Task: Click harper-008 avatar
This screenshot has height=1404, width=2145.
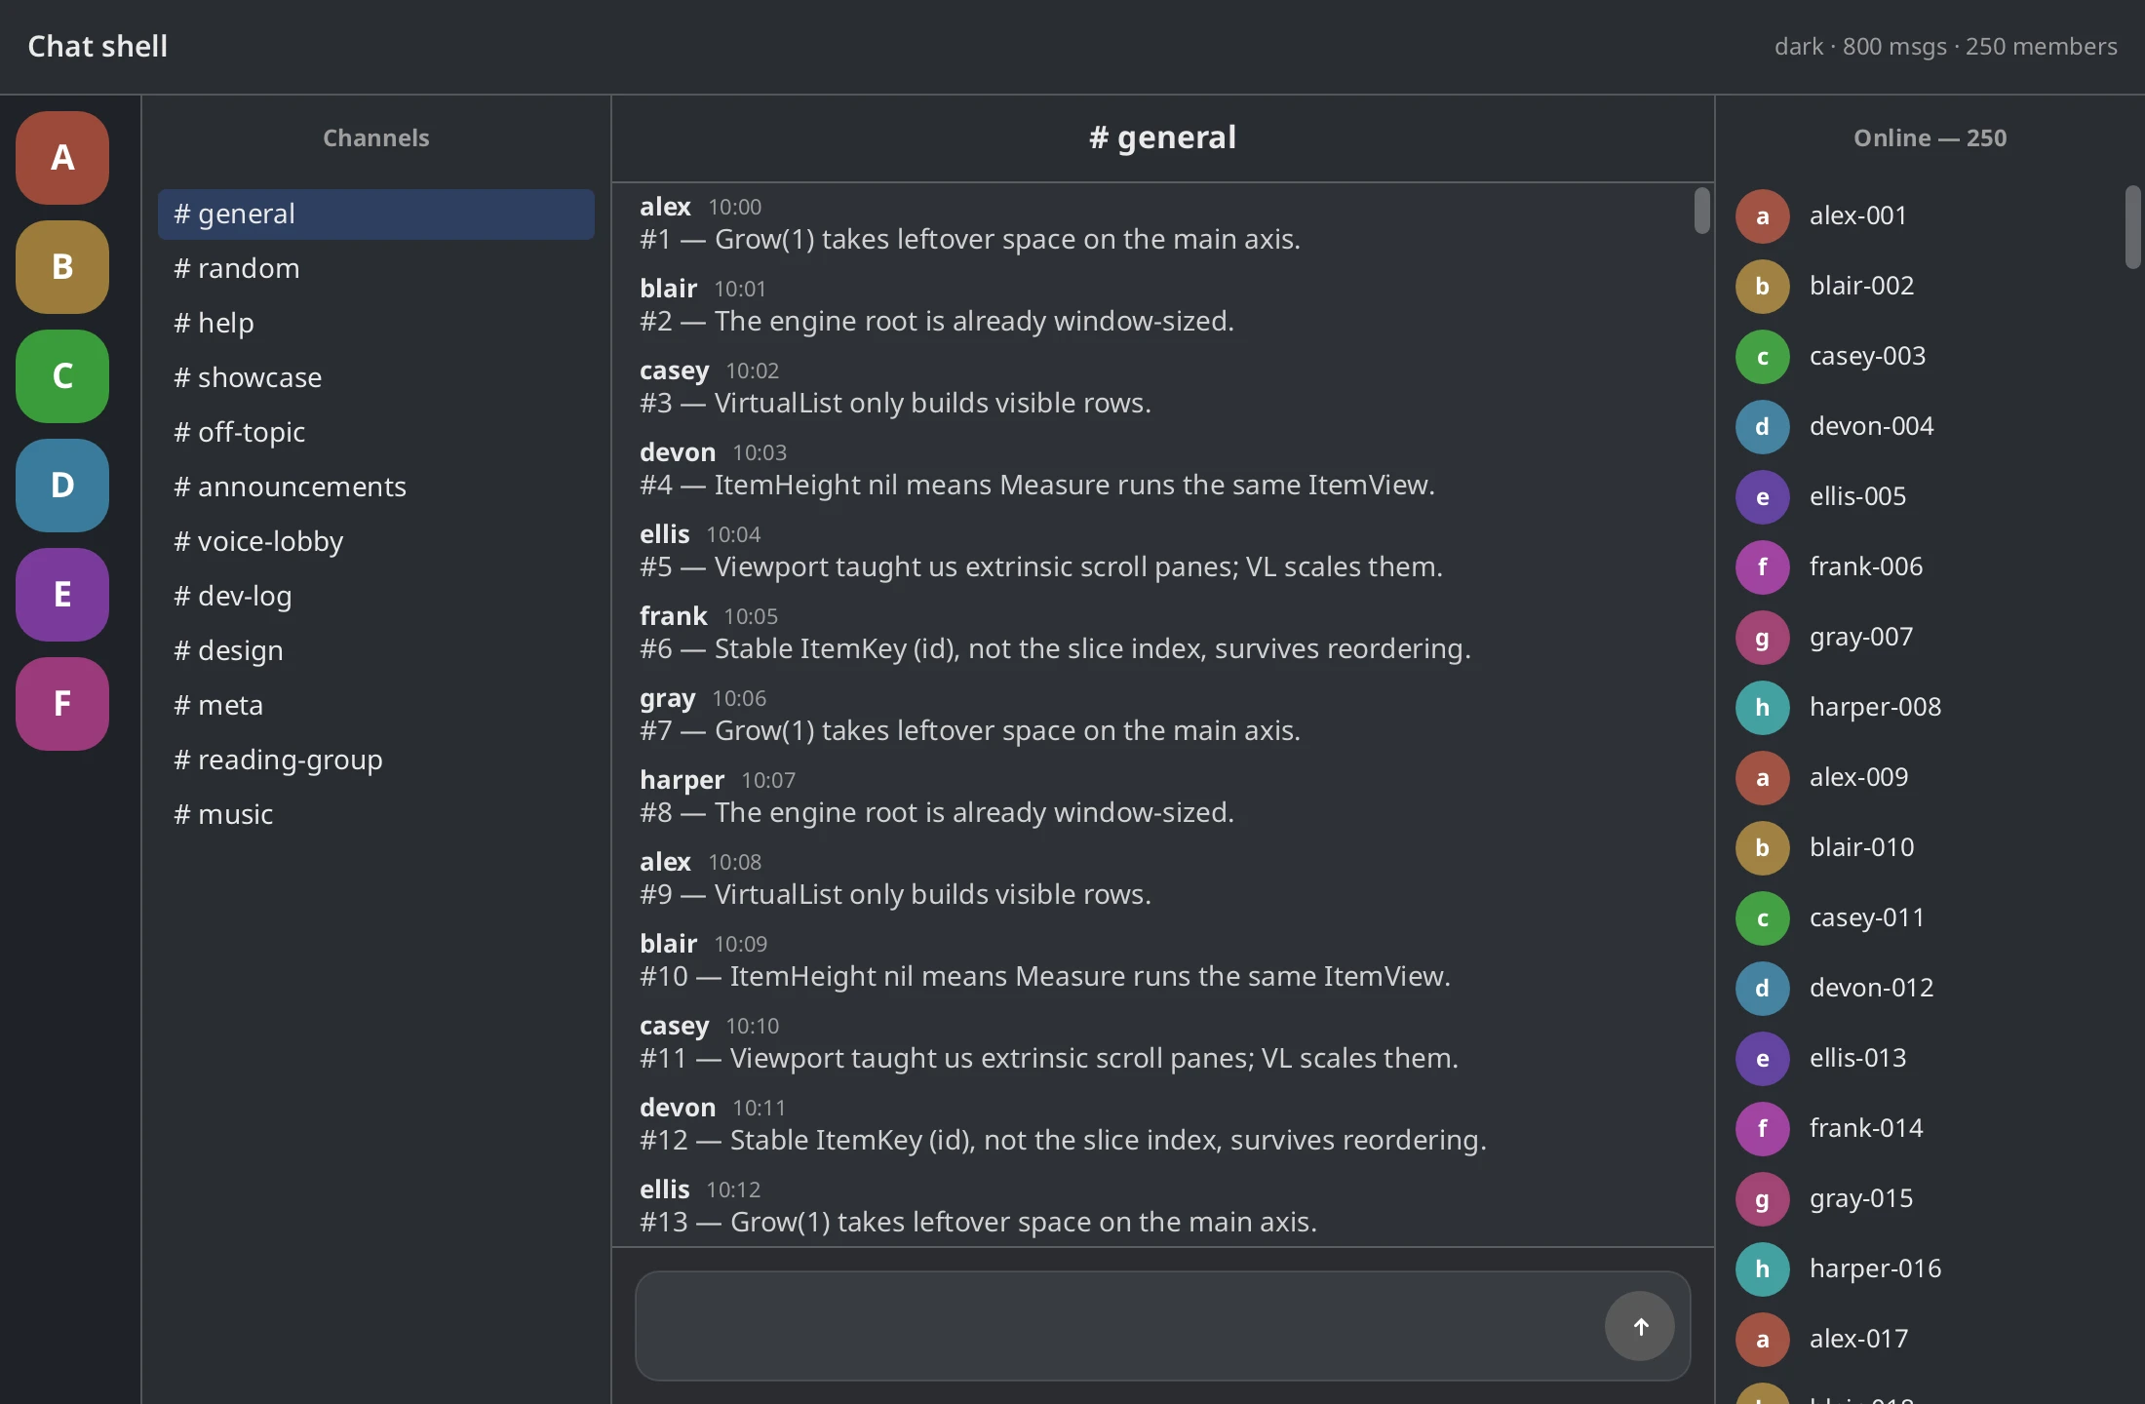Action: (1763, 708)
